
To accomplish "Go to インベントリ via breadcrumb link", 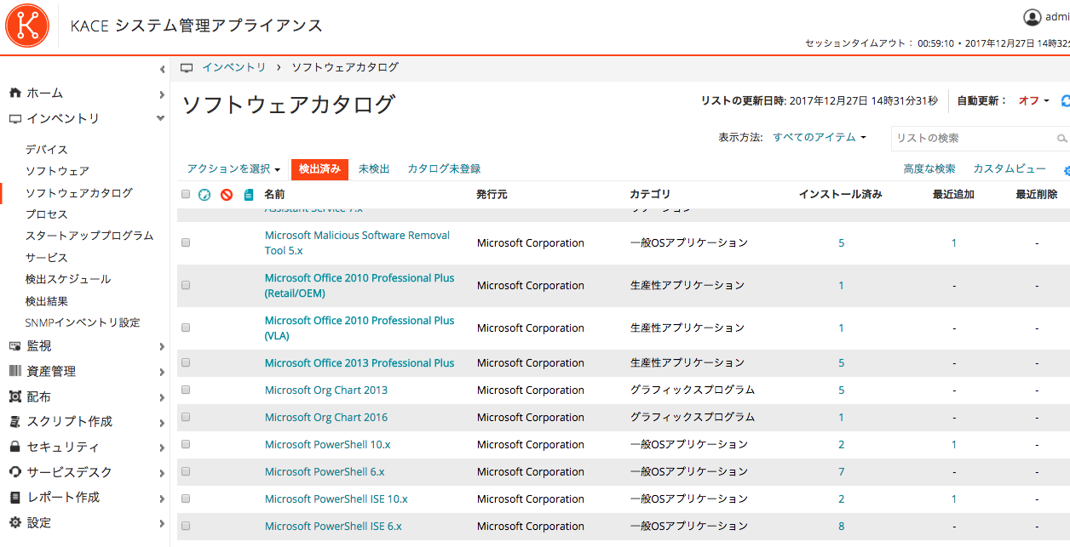I will tap(234, 67).
